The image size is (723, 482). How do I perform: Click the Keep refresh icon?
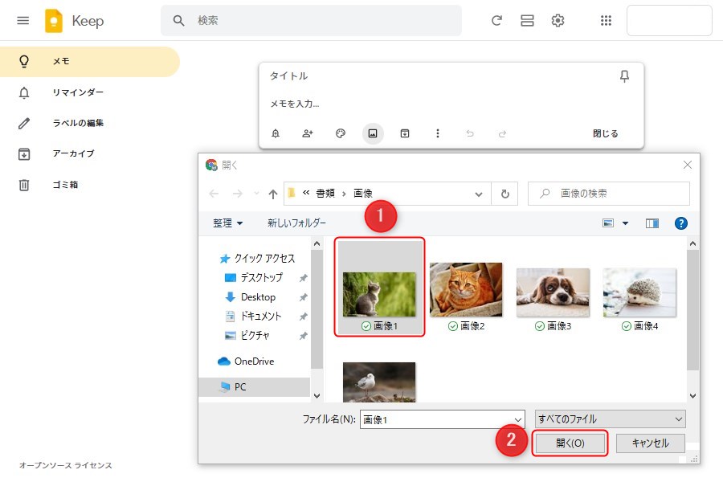[x=496, y=21]
